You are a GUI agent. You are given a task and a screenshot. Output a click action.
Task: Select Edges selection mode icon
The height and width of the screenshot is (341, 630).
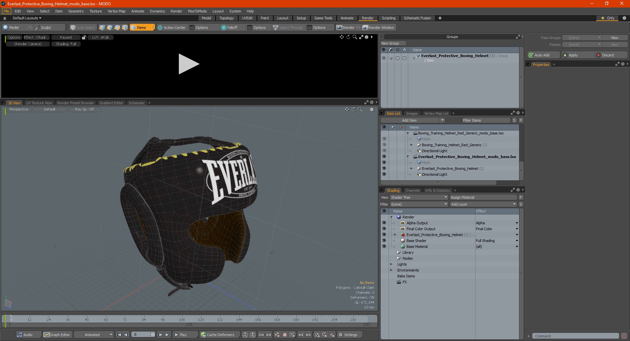(x=110, y=28)
